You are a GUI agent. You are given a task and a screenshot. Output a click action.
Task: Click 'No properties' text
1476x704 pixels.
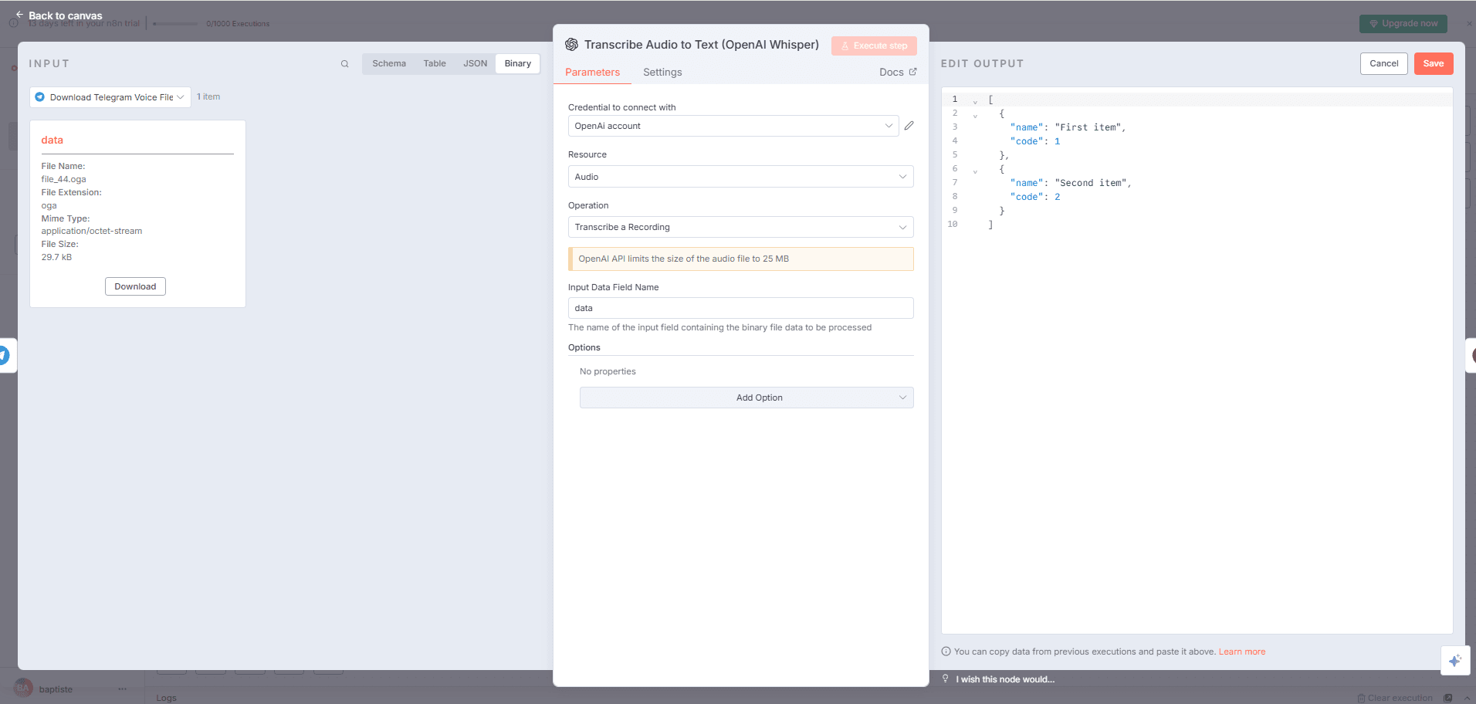(x=608, y=371)
